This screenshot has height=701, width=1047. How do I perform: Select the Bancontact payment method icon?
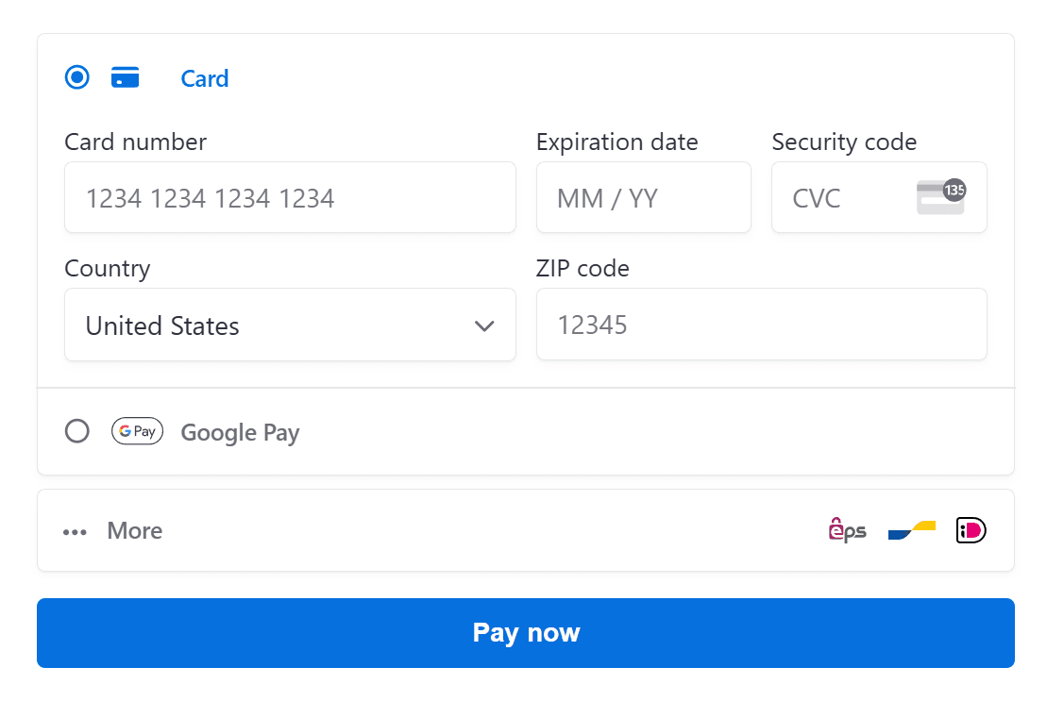point(910,529)
